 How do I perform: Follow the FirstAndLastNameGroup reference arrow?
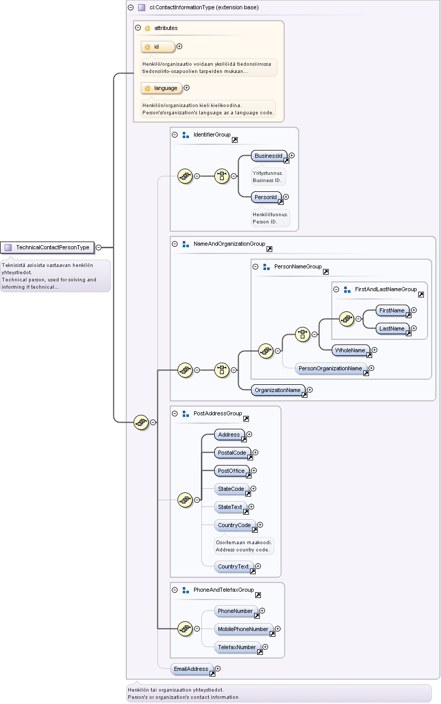(x=421, y=294)
